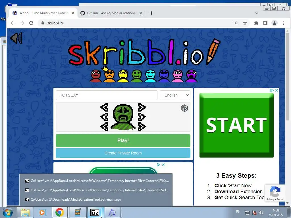Viewport: 291px width, 218px height.
Task: Click the green Play! button
Action: click(123, 141)
